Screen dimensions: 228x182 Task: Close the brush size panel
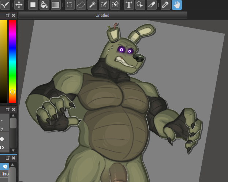point(14,109)
